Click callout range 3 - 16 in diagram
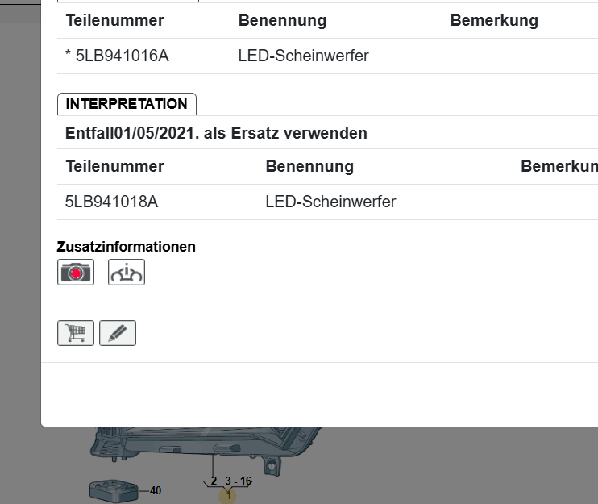 [x=239, y=481]
